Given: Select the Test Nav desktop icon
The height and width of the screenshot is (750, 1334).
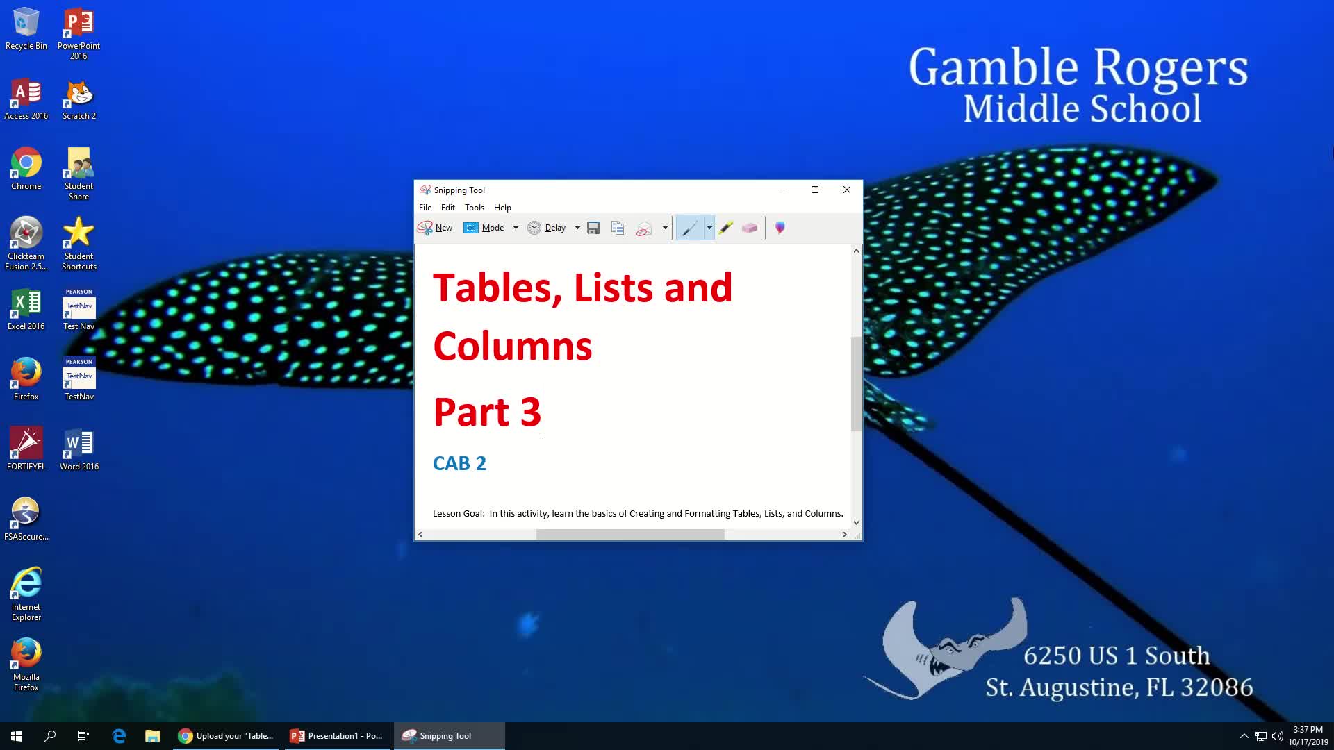Looking at the screenshot, I should (x=79, y=309).
